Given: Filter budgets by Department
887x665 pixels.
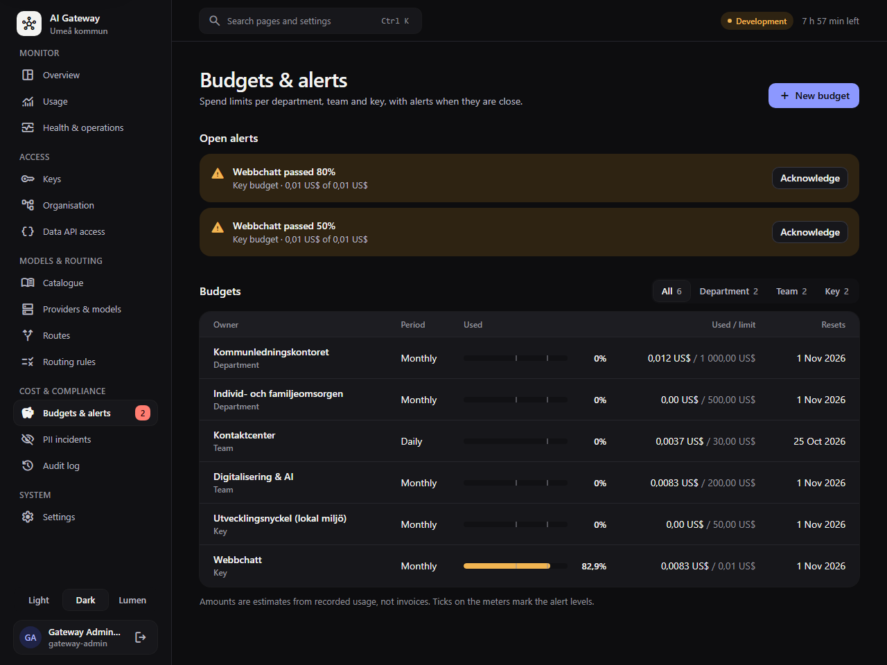Looking at the screenshot, I should pos(729,291).
